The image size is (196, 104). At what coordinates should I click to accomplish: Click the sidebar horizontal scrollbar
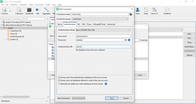(x=16, y=97)
